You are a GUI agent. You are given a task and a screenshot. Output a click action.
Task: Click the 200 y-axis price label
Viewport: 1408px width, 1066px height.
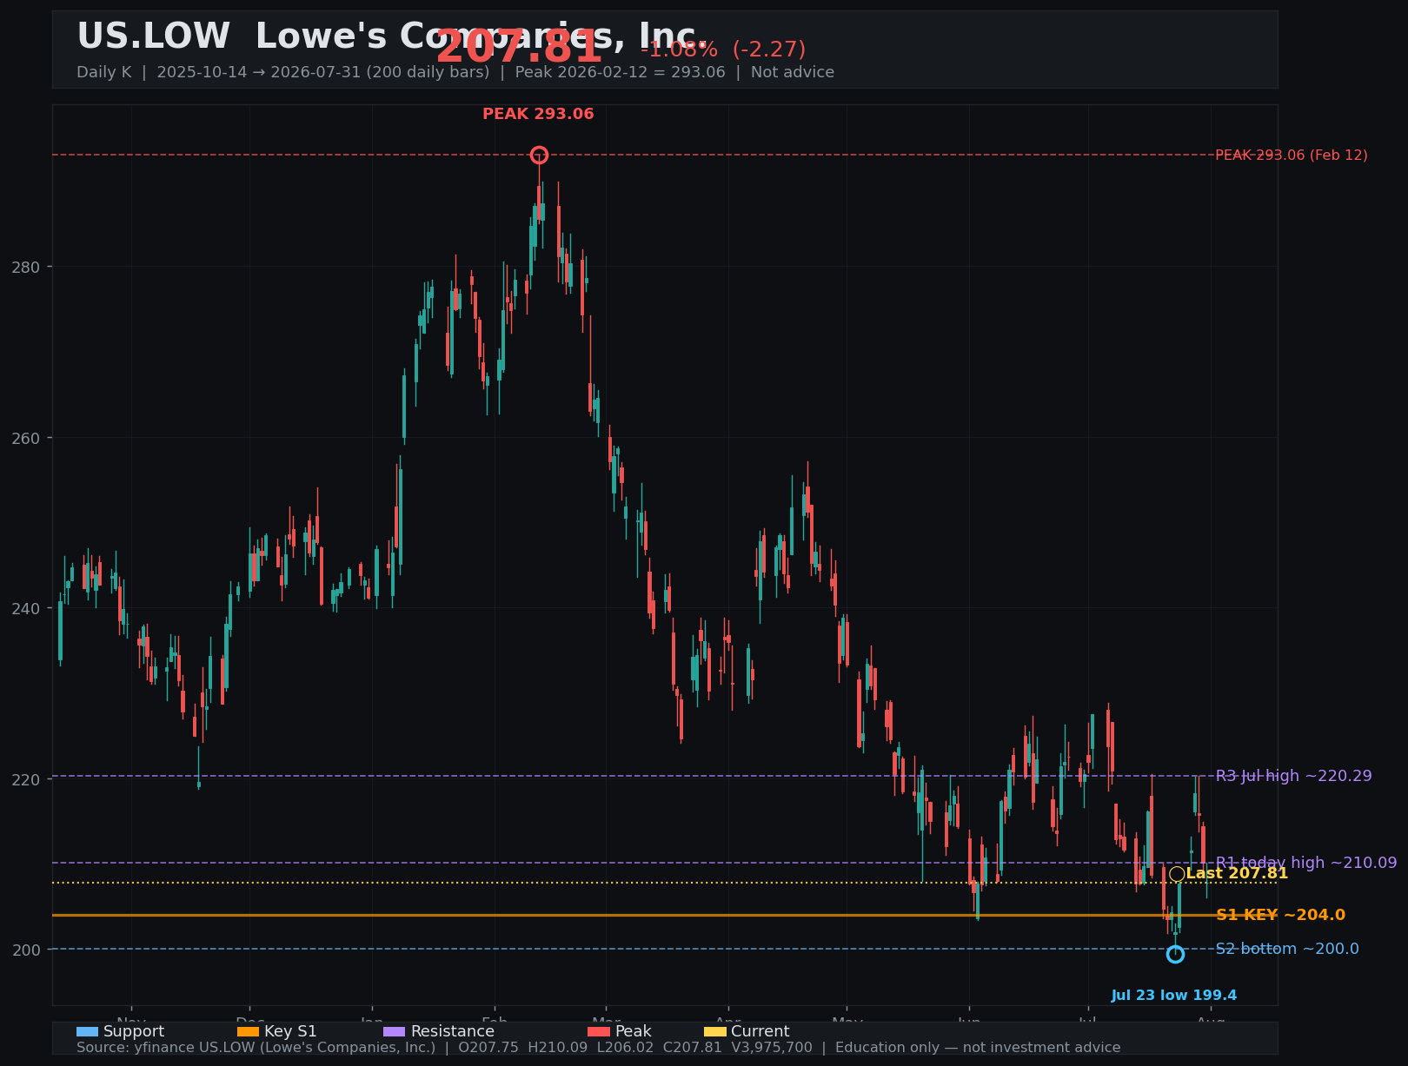pos(26,950)
